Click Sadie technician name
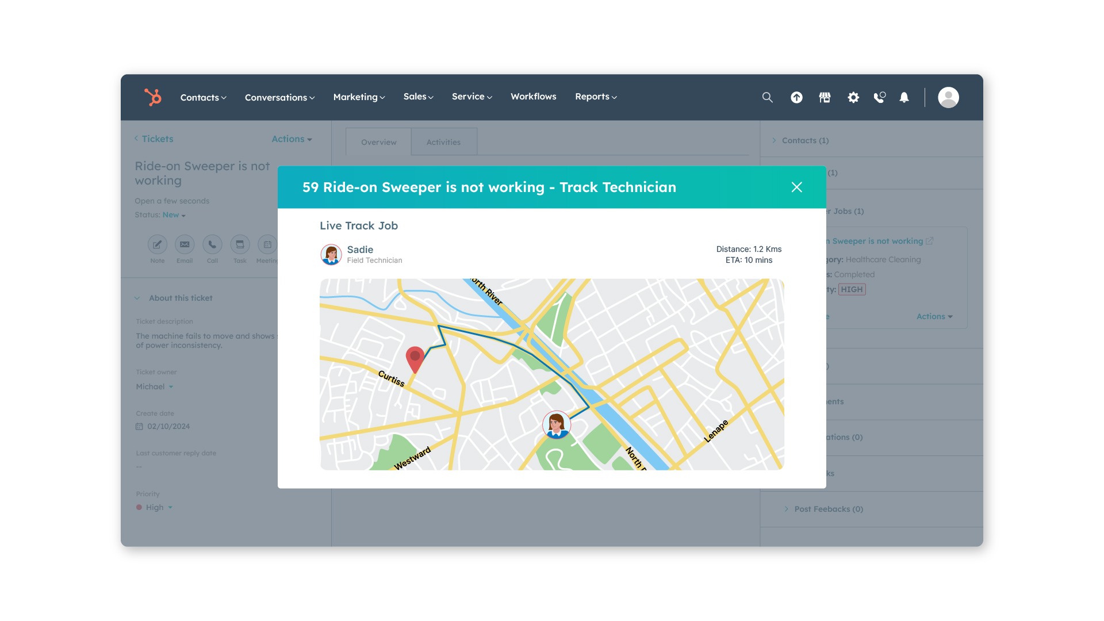 point(360,250)
